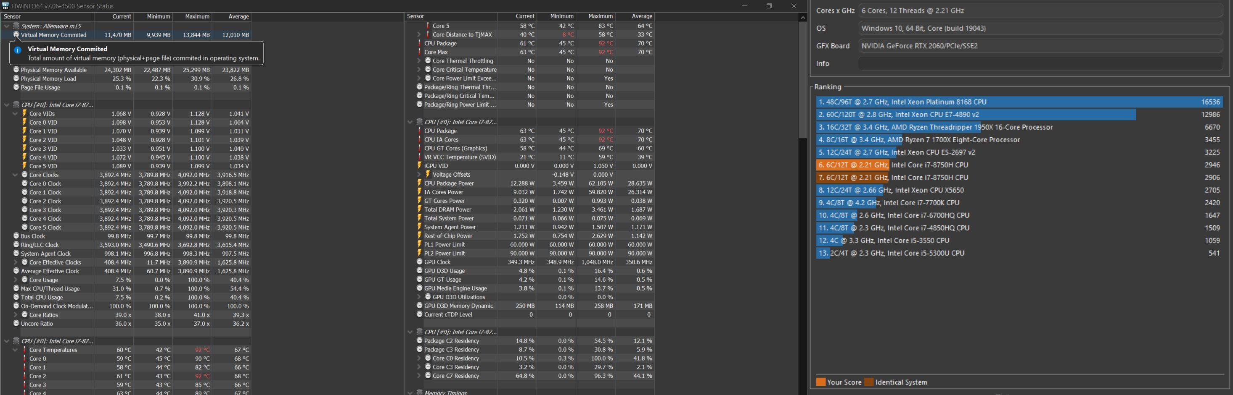Collapse the Core Clocks tree node
Screen dimensions: 1233x395
point(15,175)
